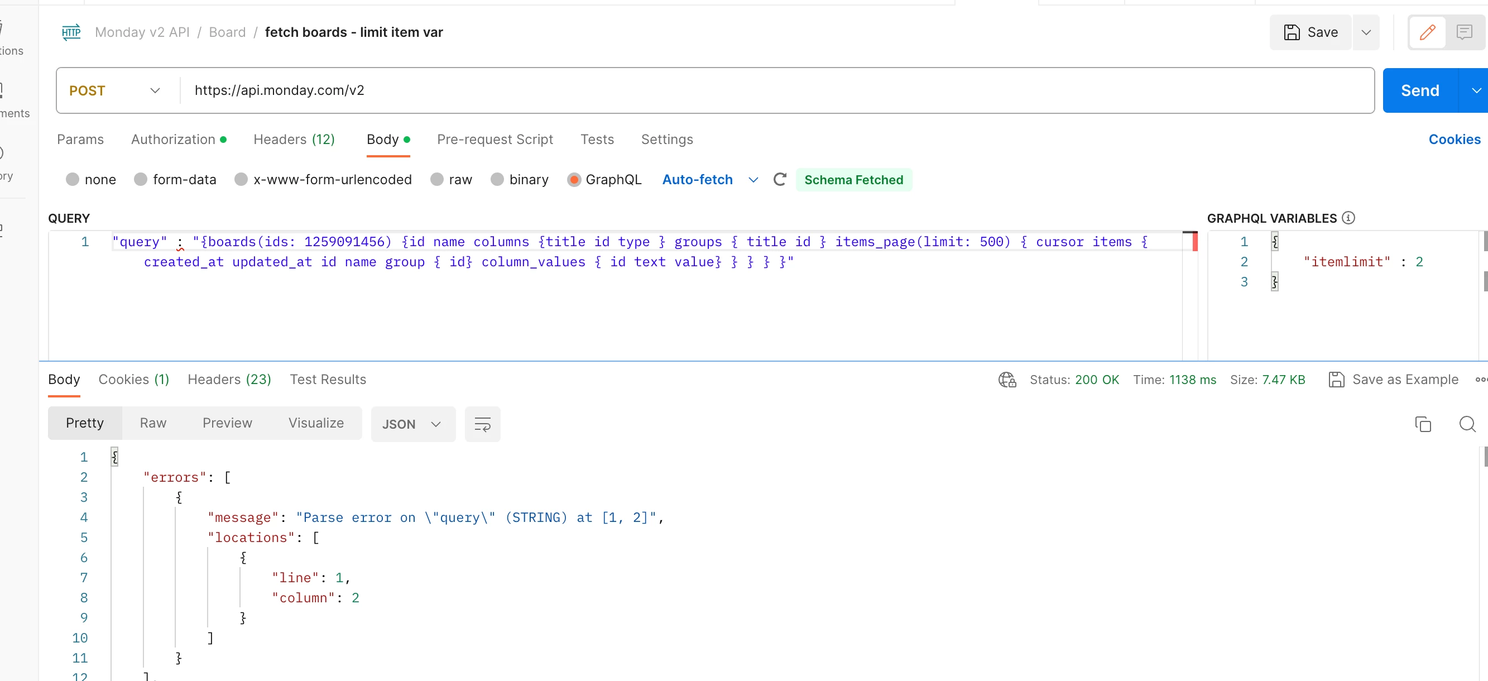Screen dimensions: 1488x681
Task: Open the request Settings tab
Action: tap(666, 139)
